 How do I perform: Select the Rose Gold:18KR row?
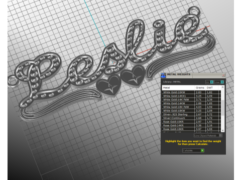[x=191, y=129]
